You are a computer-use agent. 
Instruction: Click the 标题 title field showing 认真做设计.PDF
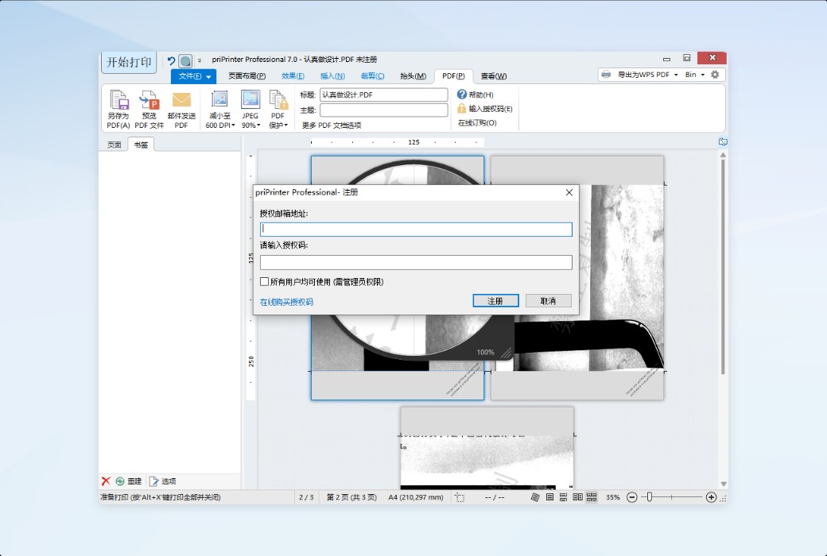click(x=383, y=95)
